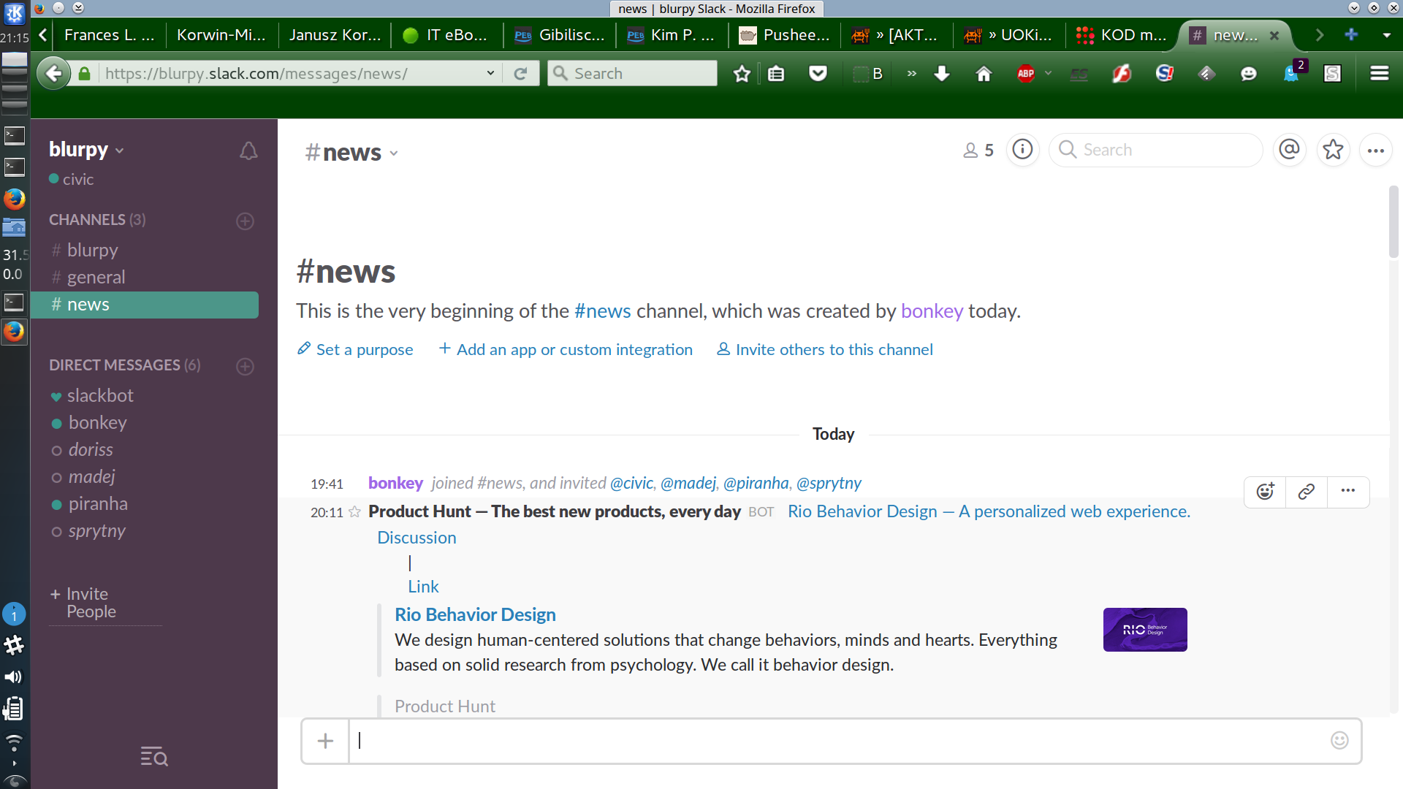List all tabs dropdown arrow
1403x789 pixels.
tap(1386, 34)
